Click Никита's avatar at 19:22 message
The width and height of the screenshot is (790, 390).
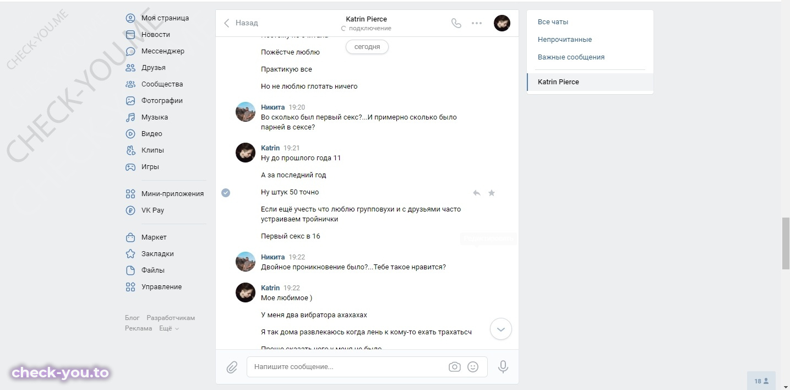pyautogui.click(x=246, y=262)
